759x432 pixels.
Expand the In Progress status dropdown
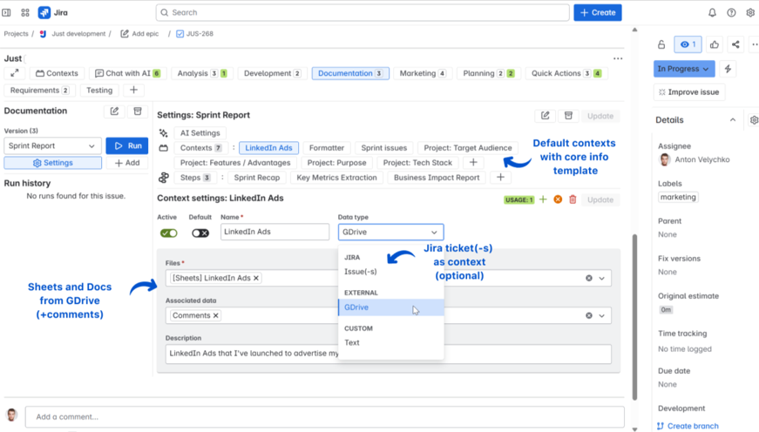(x=684, y=69)
